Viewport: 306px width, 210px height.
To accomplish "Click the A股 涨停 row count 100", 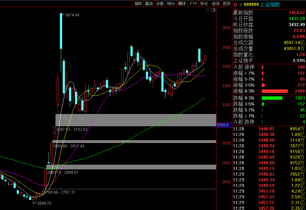I will [x=301, y=67].
